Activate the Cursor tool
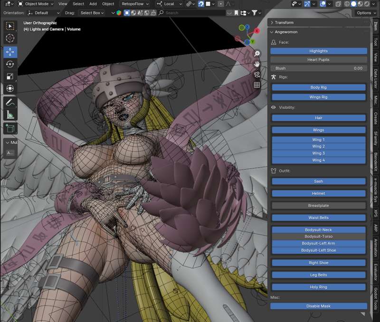Screen dimensions: 380x322 coord(10,38)
